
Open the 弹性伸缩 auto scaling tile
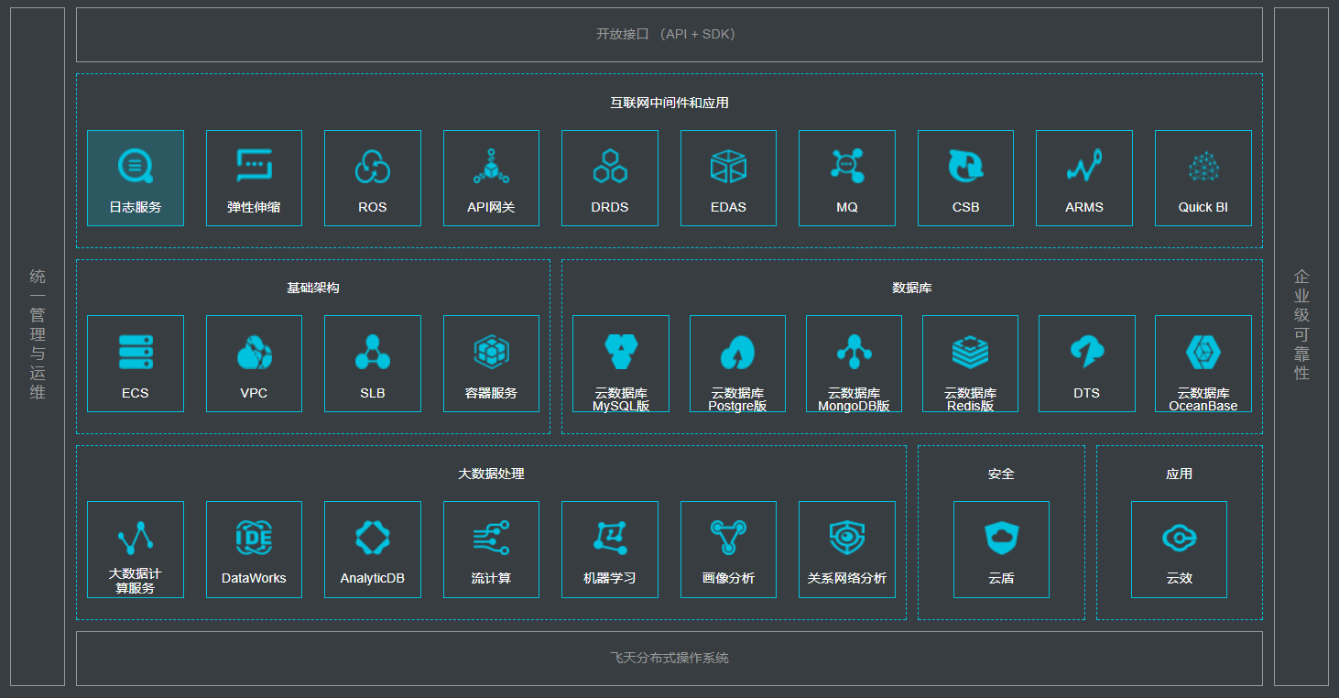pyautogui.click(x=254, y=178)
